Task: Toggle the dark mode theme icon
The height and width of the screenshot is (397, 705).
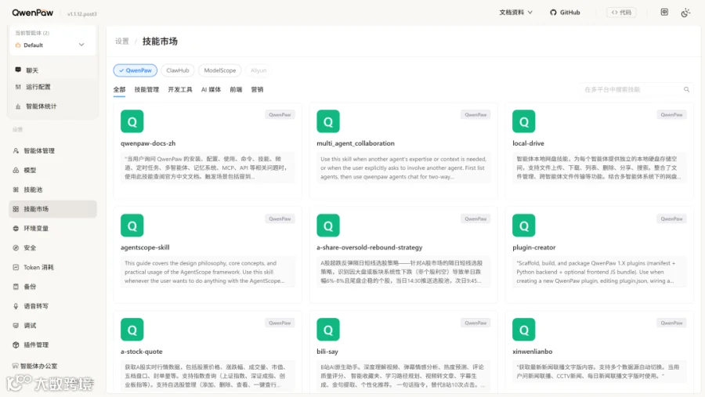Action: [x=685, y=13]
